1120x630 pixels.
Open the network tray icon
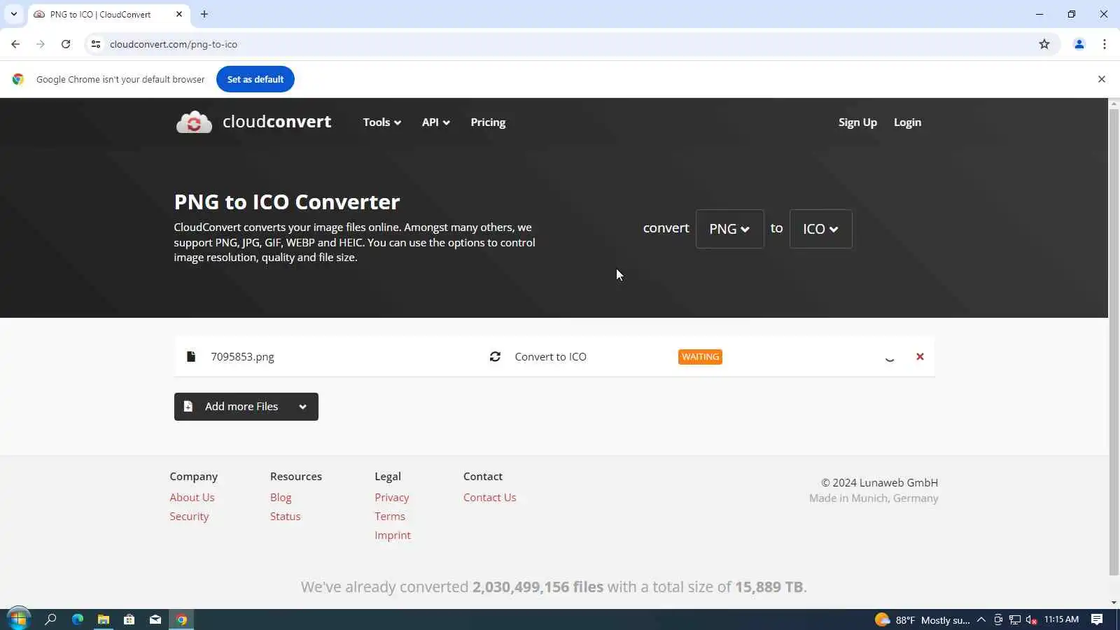pos(1015,619)
